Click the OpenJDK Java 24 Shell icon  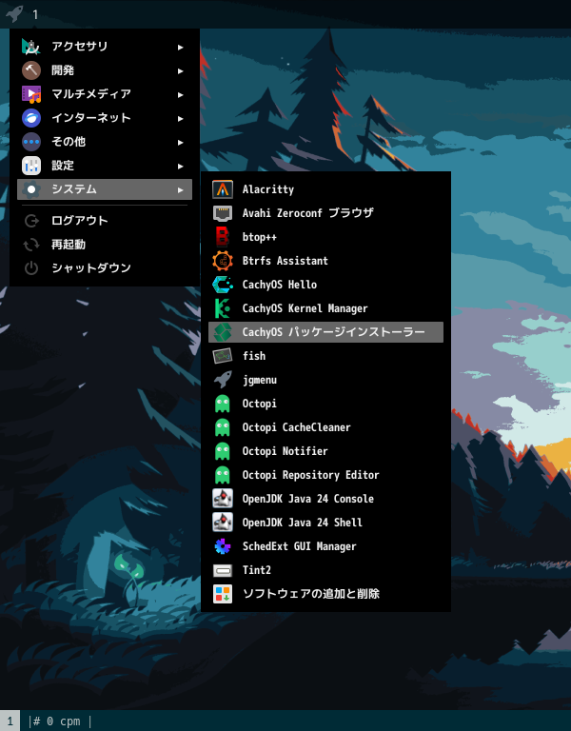223,523
